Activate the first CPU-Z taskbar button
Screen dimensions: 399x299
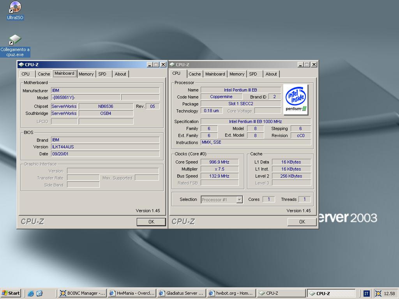tap(281, 293)
